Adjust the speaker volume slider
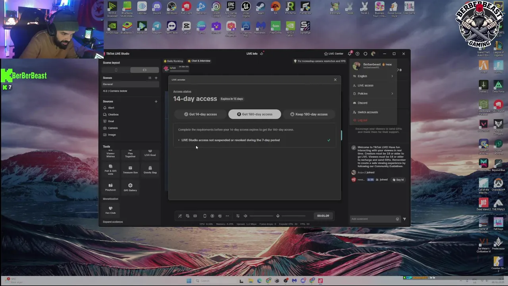 tap(262, 216)
